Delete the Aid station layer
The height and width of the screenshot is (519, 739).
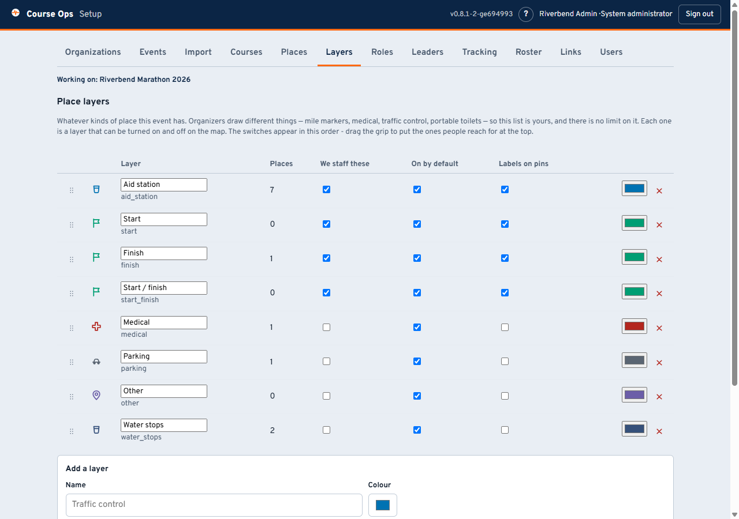[x=659, y=191]
